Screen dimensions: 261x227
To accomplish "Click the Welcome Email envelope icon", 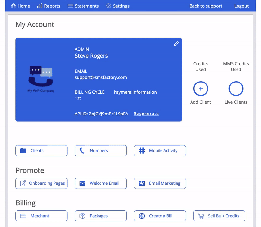I will 83,183.
